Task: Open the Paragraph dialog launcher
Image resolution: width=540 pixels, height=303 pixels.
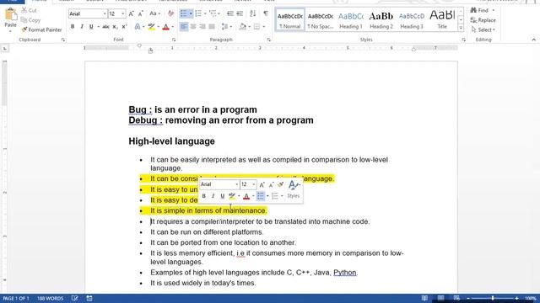Action: tap(268, 40)
